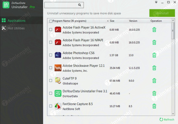
Task: Click trash icon for Adobe Shockwave Player 12.1
Action: click(x=154, y=68)
